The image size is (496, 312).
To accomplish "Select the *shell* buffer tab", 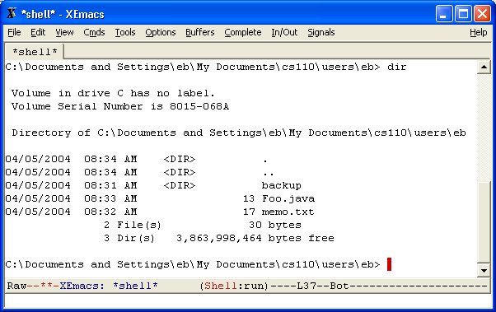I will click(35, 52).
